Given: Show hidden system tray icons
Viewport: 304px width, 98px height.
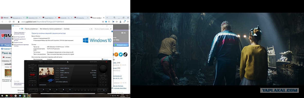Looking at the screenshot, I should (111, 96).
